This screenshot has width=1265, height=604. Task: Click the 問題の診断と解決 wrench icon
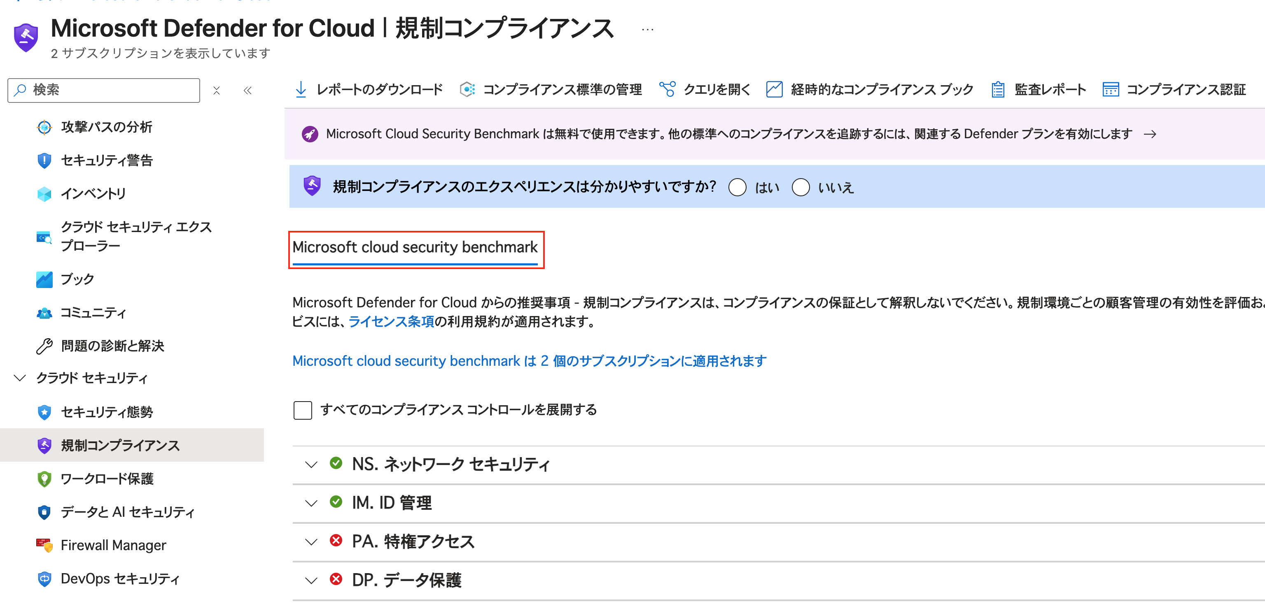[x=44, y=346]
